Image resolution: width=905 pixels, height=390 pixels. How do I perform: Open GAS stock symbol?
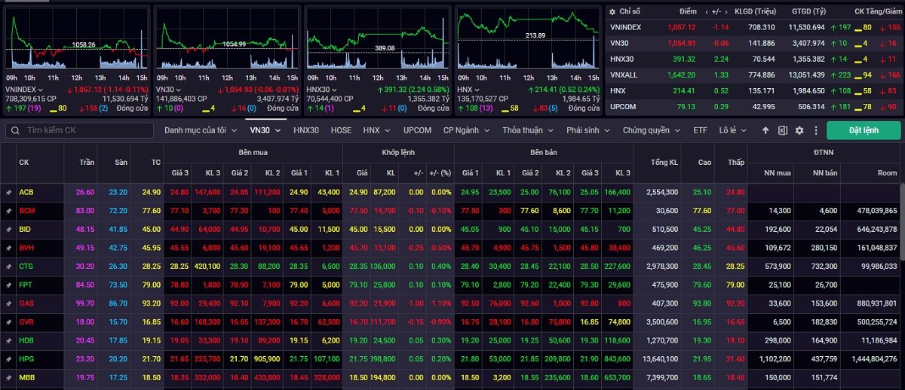coord(26,303)
